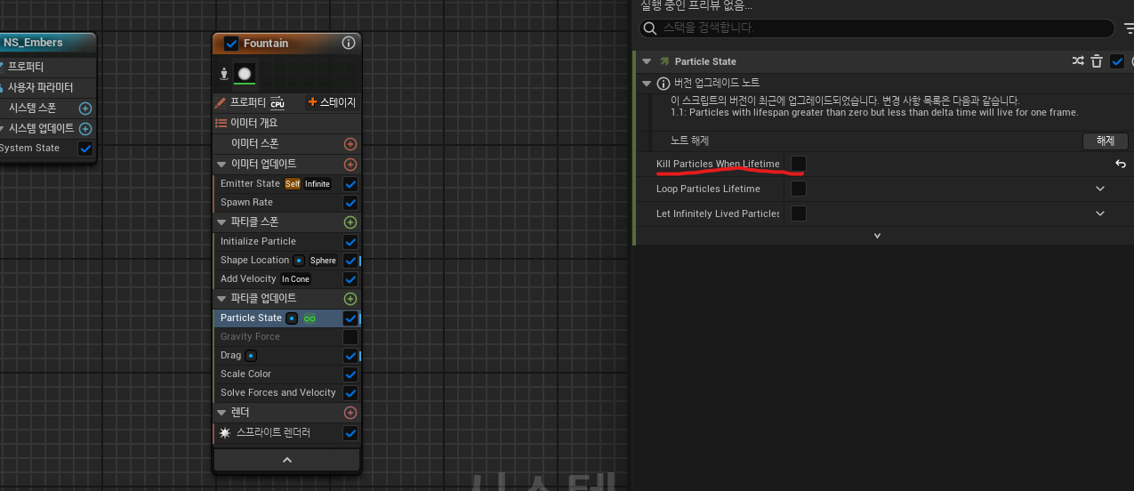
Task: Disable the Emitter State module checkbox
Action: 350,184
